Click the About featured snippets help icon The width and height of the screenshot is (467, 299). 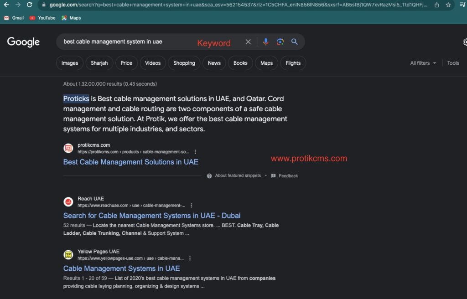tap(209, 175)
